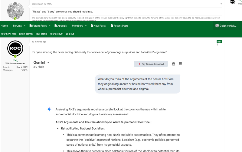
Task: Click the Appeals document icon
Action: [56, 26]
